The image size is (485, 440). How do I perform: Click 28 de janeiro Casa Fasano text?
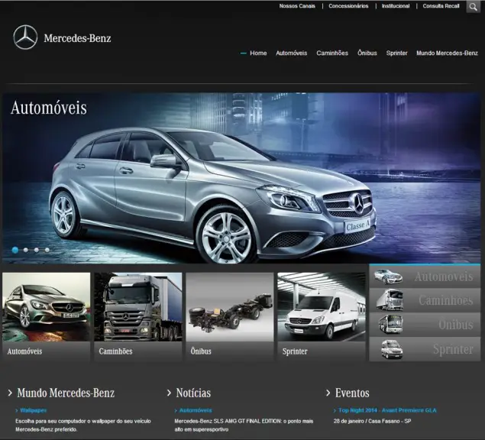pos(372,421)
